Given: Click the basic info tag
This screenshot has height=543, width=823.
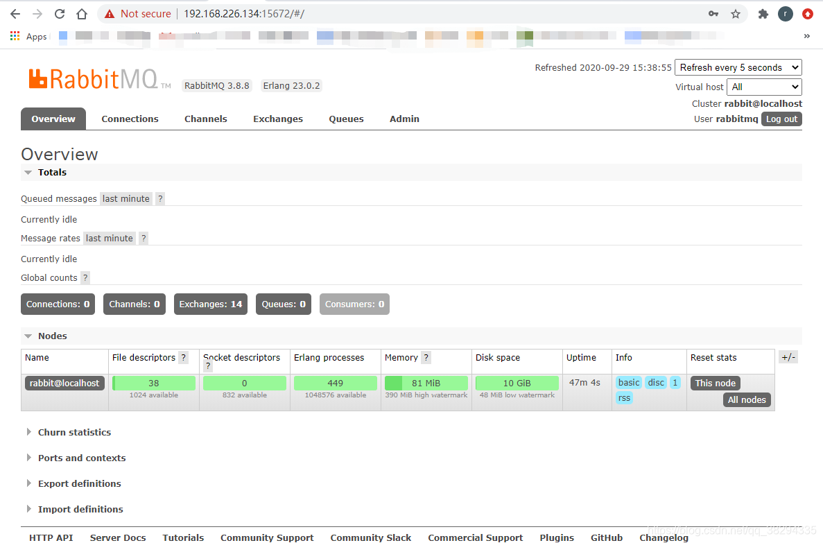Looking at the screenshot, I should (629, 382).
